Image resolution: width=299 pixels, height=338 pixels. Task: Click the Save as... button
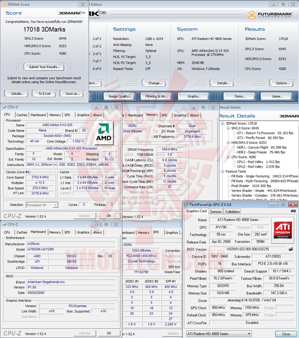coord(72,94)
